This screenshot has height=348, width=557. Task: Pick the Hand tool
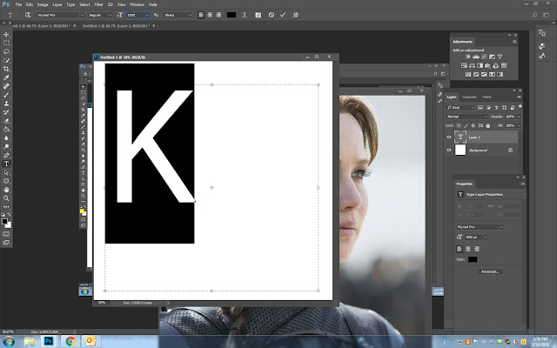7,189
